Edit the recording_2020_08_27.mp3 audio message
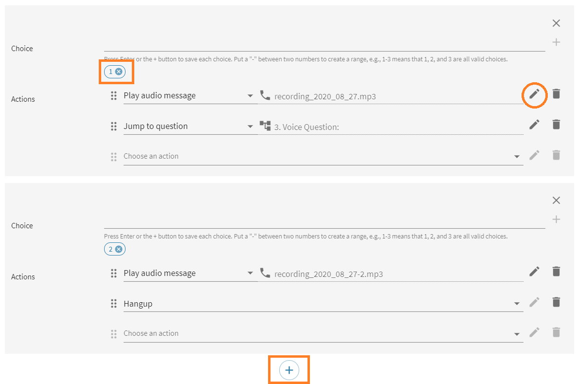Viewport: 577px width, 384px height. click(x=534, y=94)
